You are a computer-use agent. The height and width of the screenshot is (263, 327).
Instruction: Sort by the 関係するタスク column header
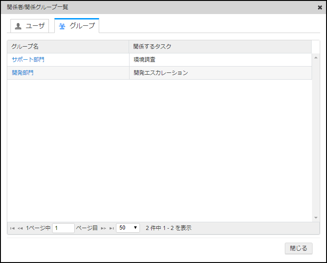click(x=220, y=47)
